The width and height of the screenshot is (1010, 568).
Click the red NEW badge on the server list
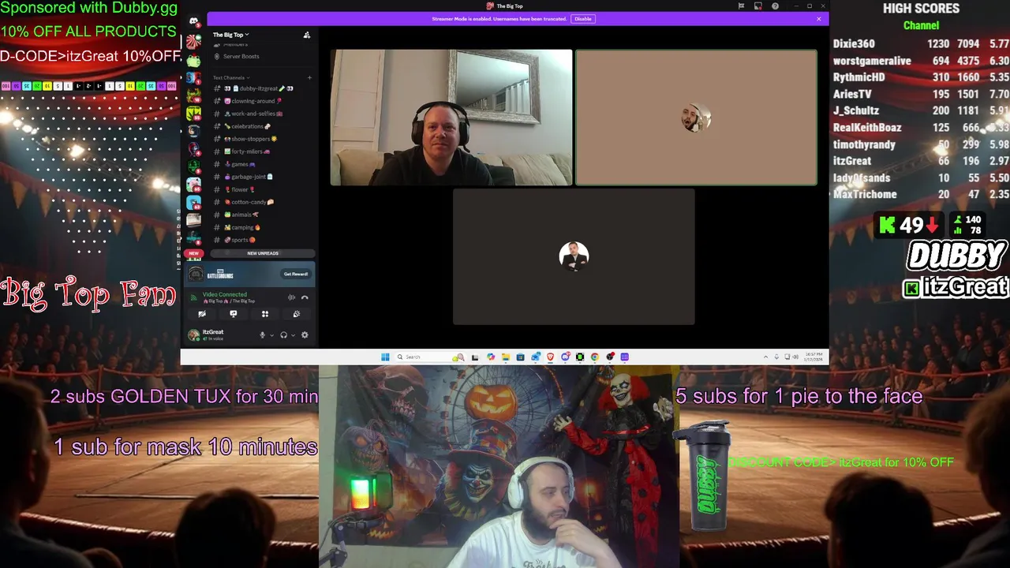193,253
